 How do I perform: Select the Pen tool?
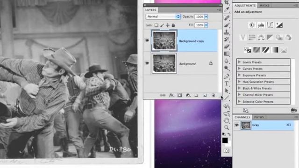tap(227, 77)
